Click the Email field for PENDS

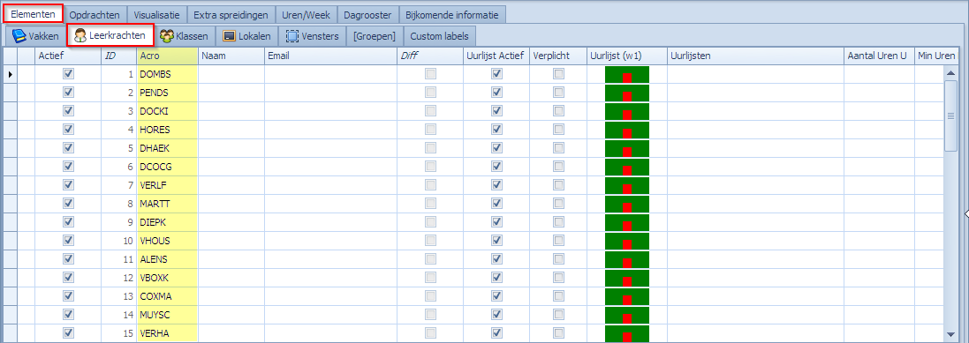pyautogui.click(x=330, y=93)
